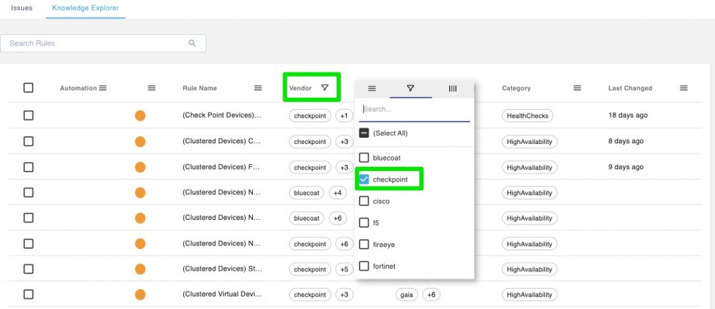
Task: Open the Last Changed column menu icon
Action: (x=684, y=88)
